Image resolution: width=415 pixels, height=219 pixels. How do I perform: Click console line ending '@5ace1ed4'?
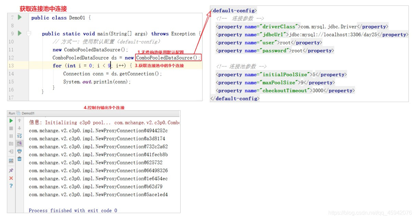tap(98, 195)
